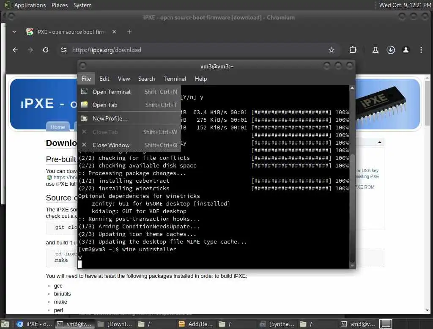Switch to the Downloads folder taskbar entry
The width and height of the screenshot is (433, 329).
pyautogui.click(x=115, y=324)
